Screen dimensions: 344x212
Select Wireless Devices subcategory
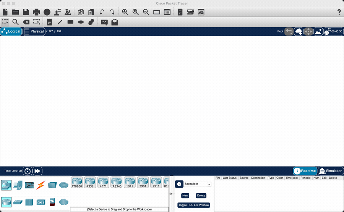point(41,202)
